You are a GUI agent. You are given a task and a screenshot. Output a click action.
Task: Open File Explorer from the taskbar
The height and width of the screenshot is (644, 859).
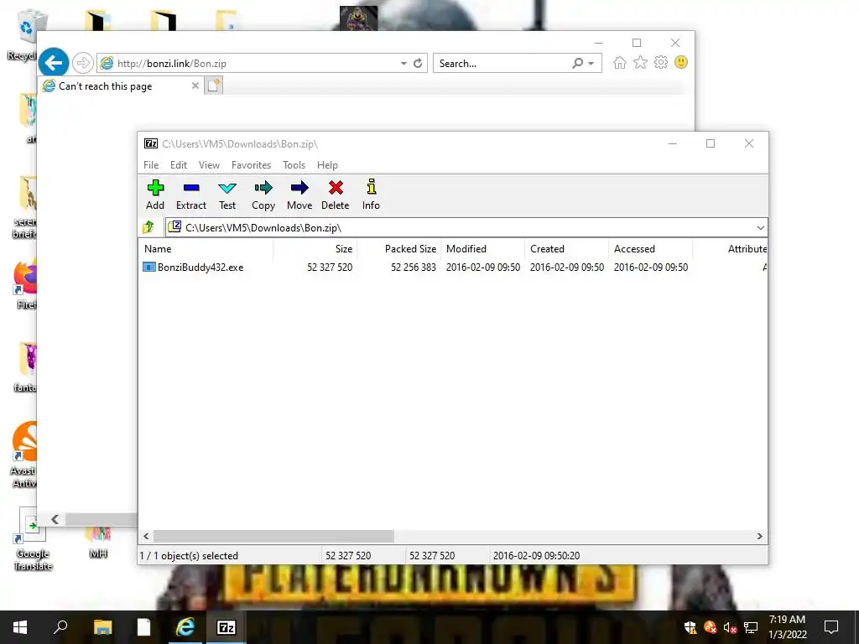pyautogui.click(x=102, y=627)
